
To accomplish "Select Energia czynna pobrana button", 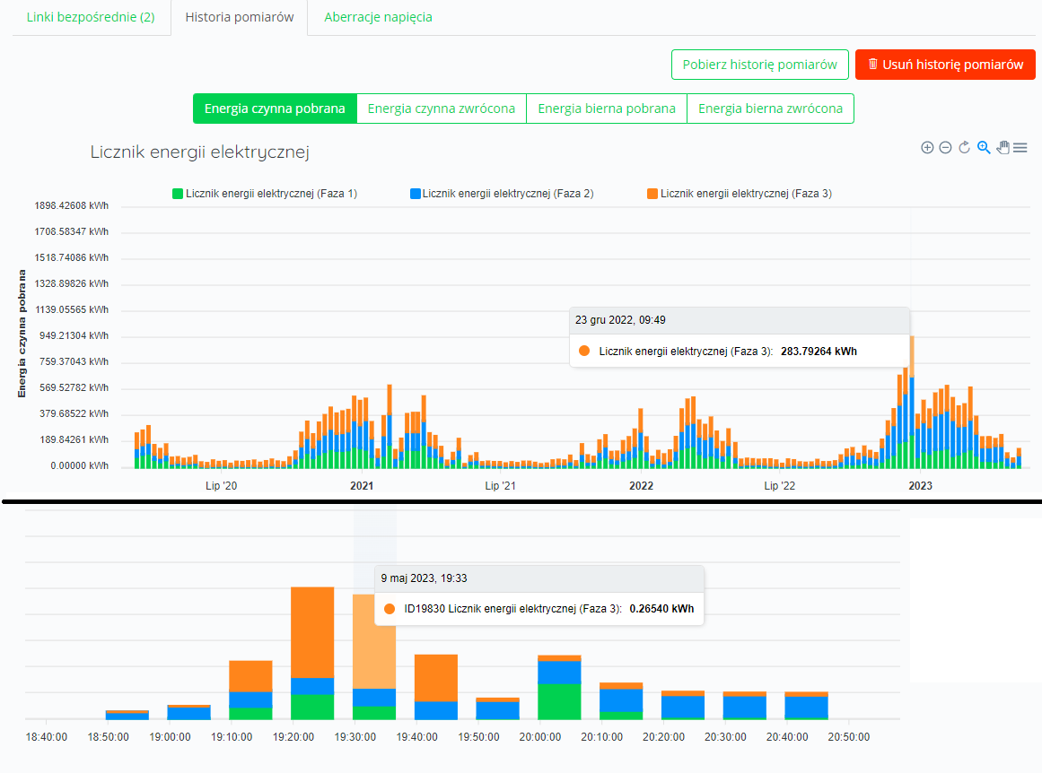I will point(275,109).
